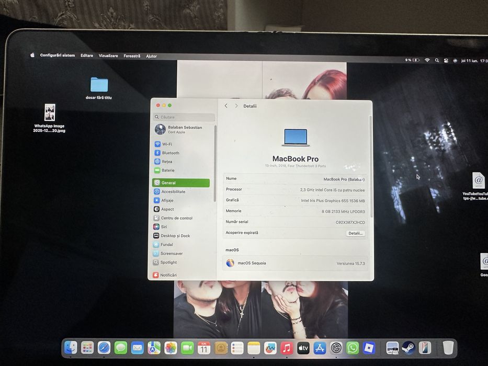Click the serial number C02X307XJHCD
488x366 pixels.
(350, 222)
